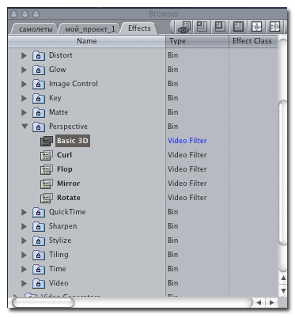Viewport: 295px width, 318px height.
Task: Click the Image Control bin folder icon
Action: 39,84
